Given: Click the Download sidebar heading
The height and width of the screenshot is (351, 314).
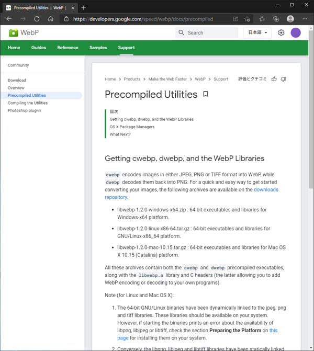Looking at the screenshot, I should pyautogui.click(x=17, y=80).
